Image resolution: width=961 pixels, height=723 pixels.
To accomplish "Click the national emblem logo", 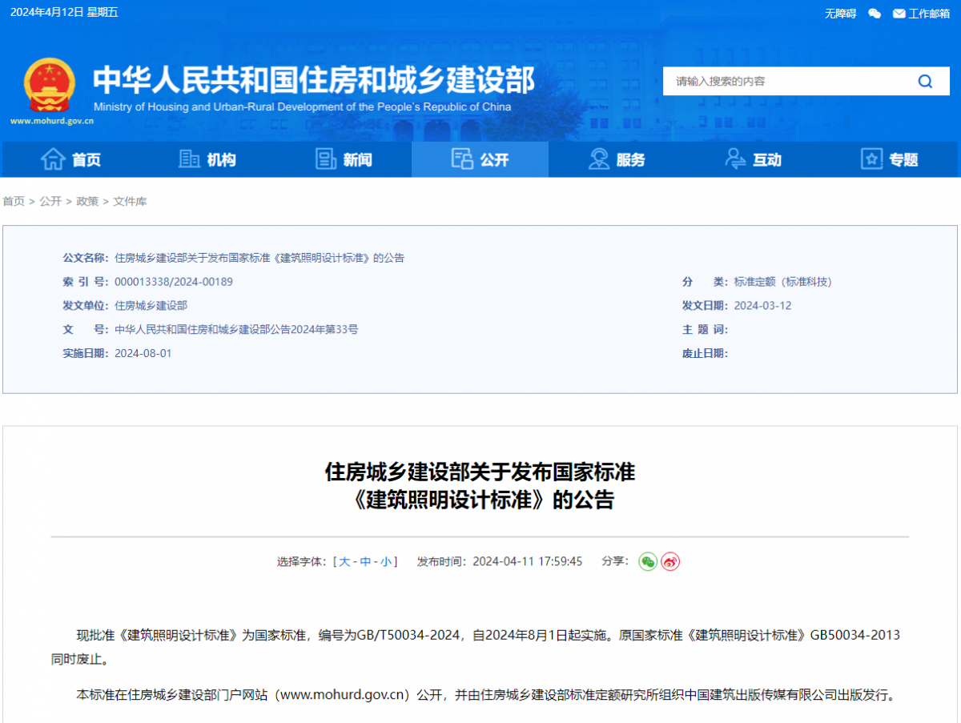I will [x=50, y=85].
